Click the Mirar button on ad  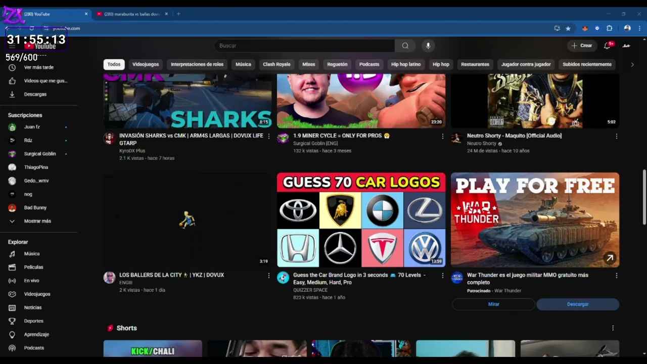coord(493,304)
